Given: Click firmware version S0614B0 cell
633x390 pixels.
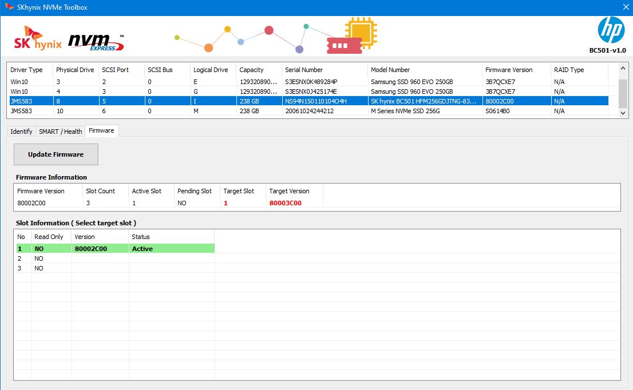Looking at the screenshot, I should point(497,111).
